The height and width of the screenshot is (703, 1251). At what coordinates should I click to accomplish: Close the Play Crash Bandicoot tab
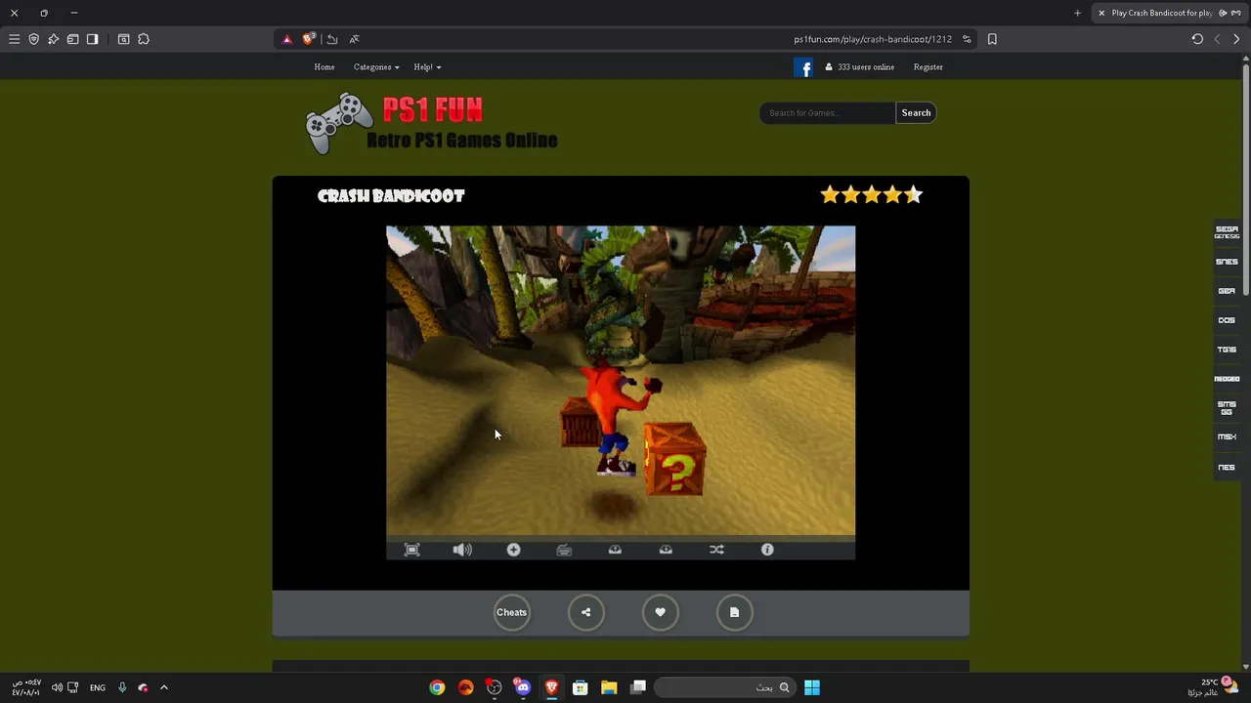(x=1101, y=13)
